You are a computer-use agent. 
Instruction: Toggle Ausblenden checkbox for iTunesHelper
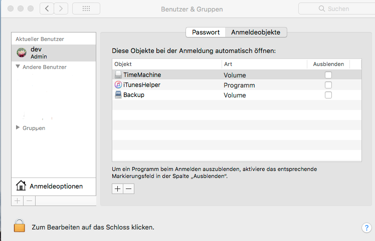point(328,85)
